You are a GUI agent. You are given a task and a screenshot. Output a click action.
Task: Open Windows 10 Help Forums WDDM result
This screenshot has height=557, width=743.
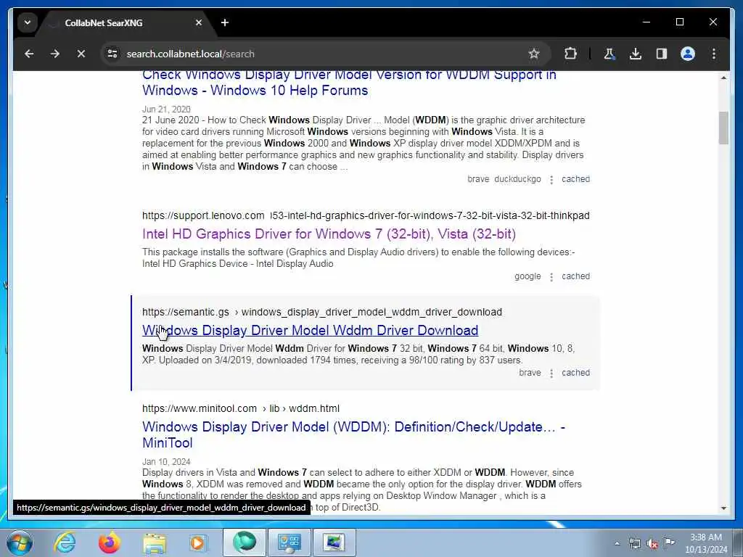pos(349,82)
